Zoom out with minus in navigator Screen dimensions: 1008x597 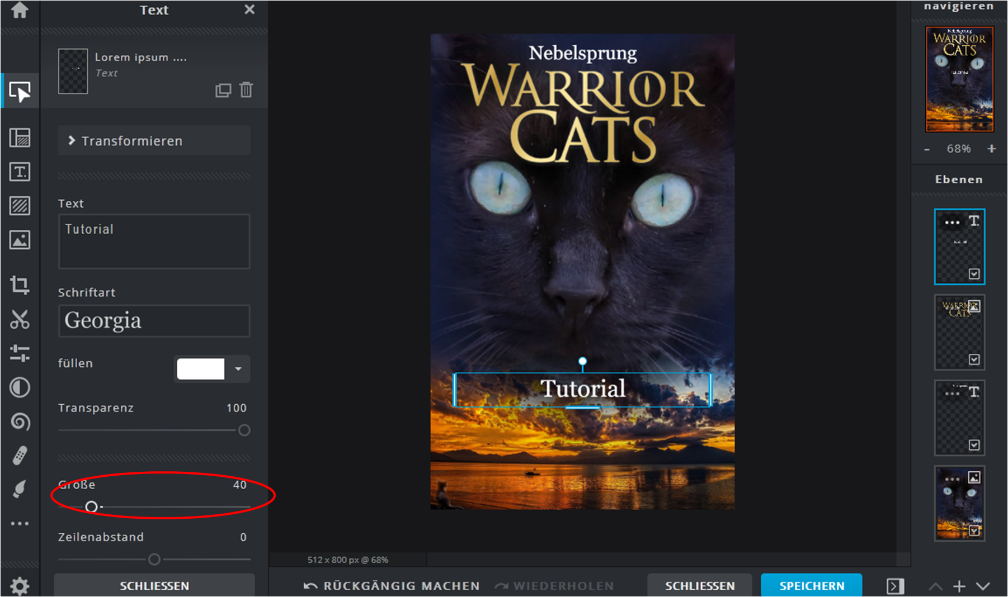point(927,149)
